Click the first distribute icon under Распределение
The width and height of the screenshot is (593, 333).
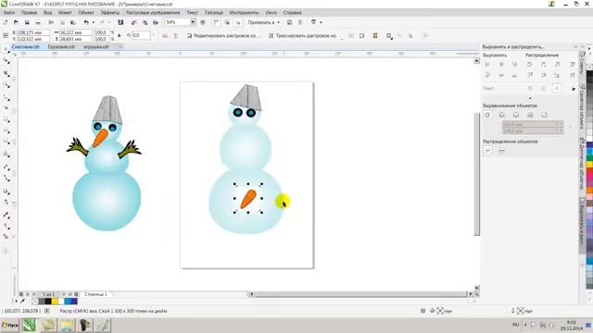(530, 65)
